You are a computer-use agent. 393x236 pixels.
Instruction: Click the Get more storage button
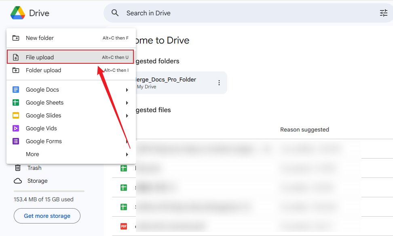point(46,216)
